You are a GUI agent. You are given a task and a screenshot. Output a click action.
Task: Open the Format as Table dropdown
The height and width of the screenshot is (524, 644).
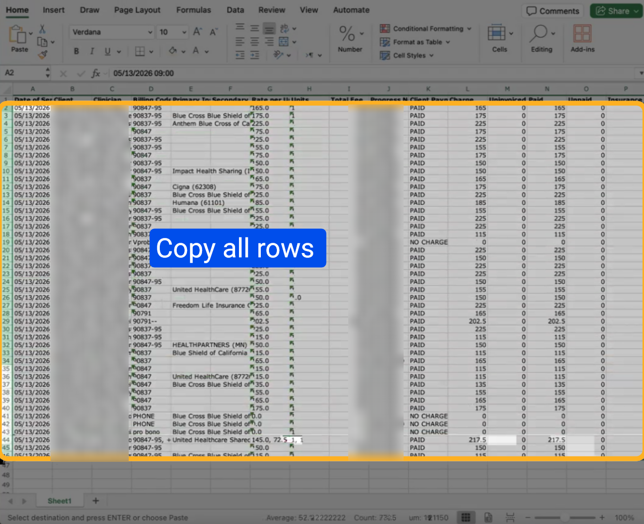[x=415, y=42]
